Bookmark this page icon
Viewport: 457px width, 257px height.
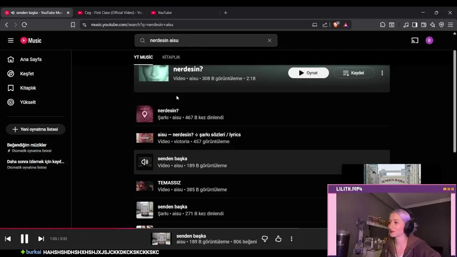(73, 25)
